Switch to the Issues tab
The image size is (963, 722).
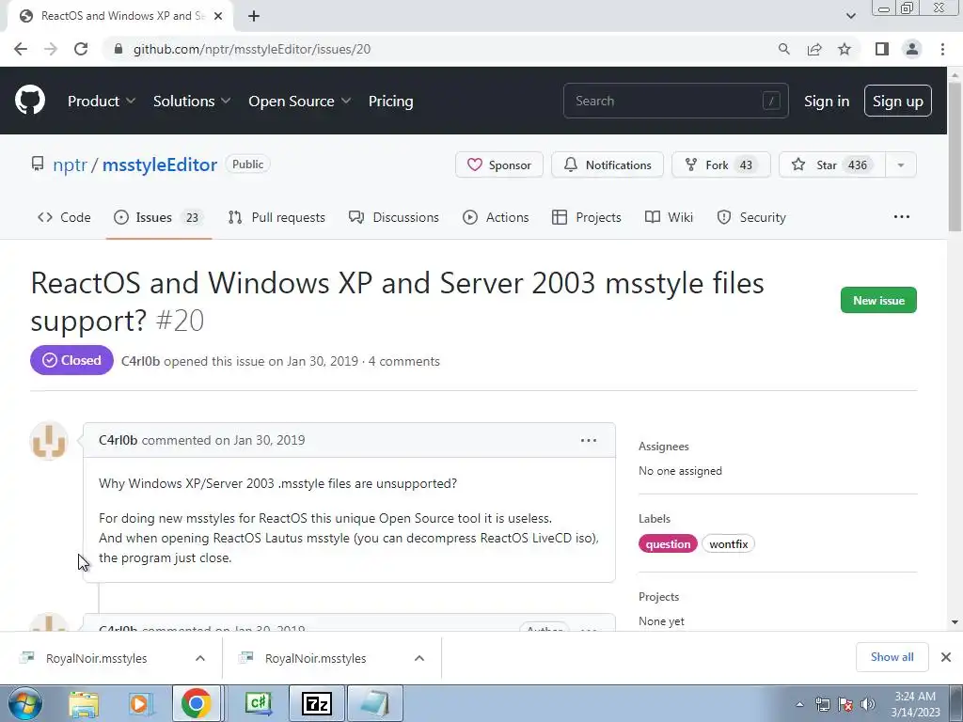click(158, 217)
